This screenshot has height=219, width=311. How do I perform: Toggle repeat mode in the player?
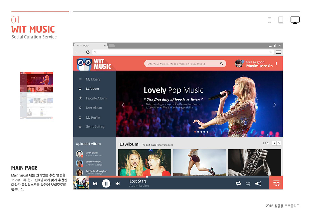coord(238,183)
